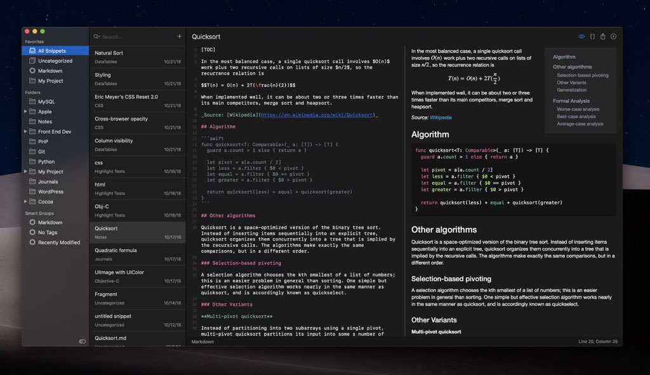The height and width of the screenshot is (375, 650).
Task: Add a new snippet with the plus icon
Action: tap(180, 36)
